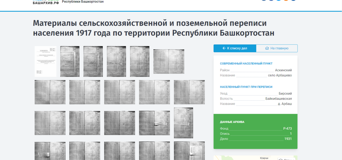Select the Дело value 1931
The width and height of the screenshot is (342, 160).
tap(288, 139)
